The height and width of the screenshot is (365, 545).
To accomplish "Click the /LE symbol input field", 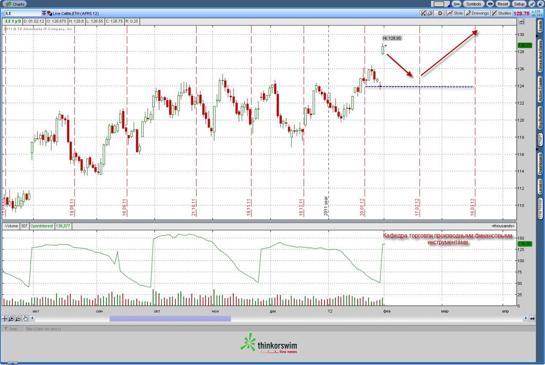I will [x=23, y=13].
